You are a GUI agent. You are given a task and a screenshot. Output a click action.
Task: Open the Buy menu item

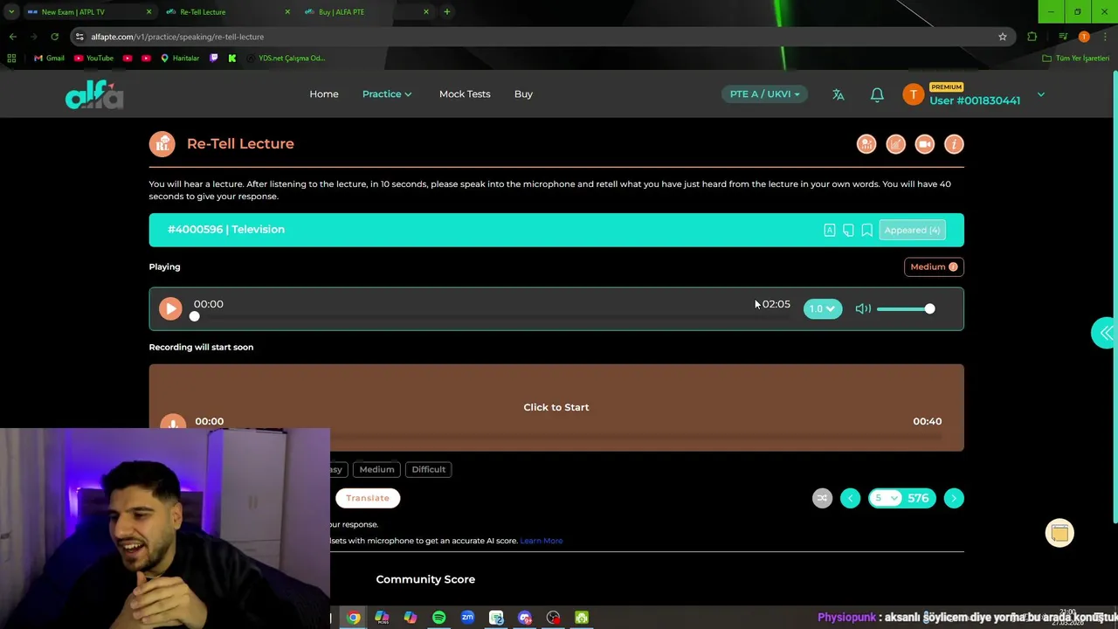[523, 93]
